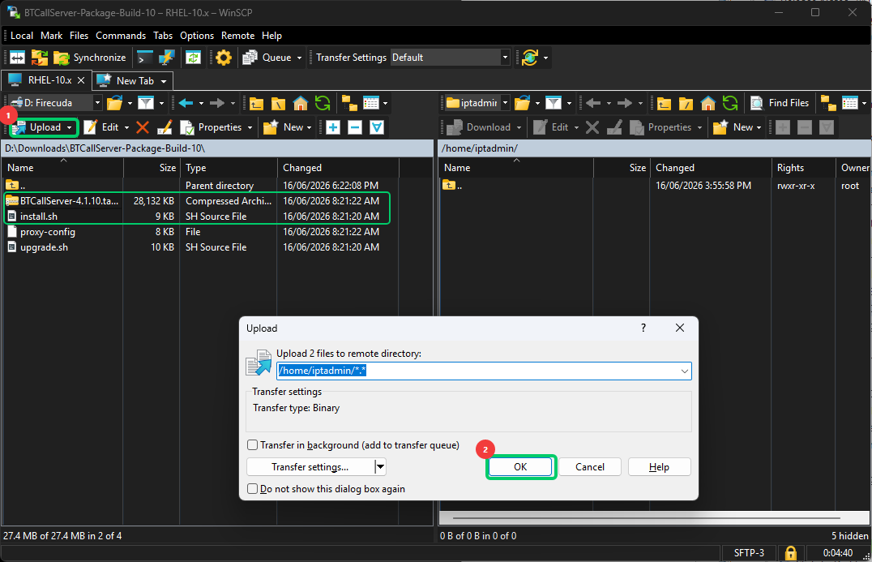Click the Help button in the Upload dialog
This screenshot has height=562, width=872.
659,467
